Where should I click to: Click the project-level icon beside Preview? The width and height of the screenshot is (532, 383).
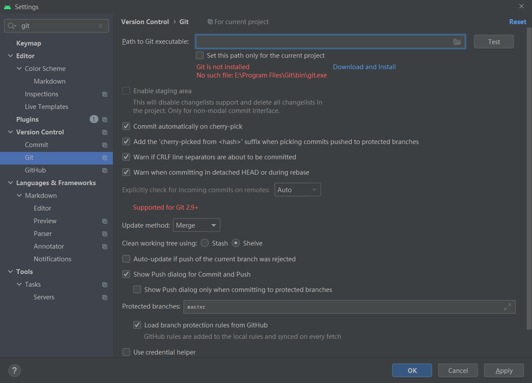[105, 221]
